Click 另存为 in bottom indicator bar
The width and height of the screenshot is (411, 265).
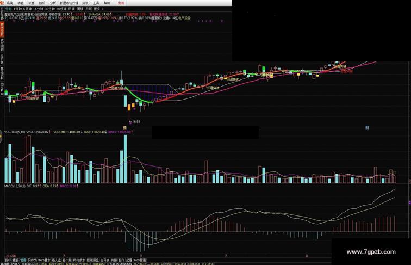point(32,260)
